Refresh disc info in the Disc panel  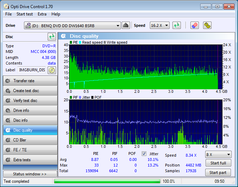(52, 37)
